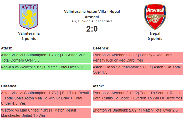Image resolution: width=184 pixels, height=121 pixels.
Task: Select Everton vs Arsenal Penalty - Red Card bet
Action: point(137,58)
